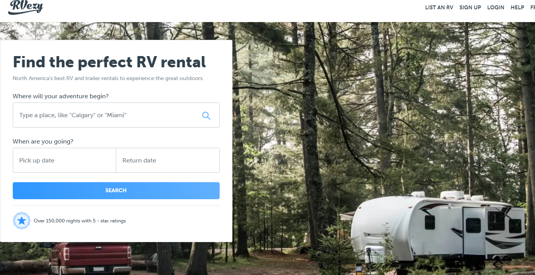Click the red pickup truck in the photo

(x=90, y=258)
